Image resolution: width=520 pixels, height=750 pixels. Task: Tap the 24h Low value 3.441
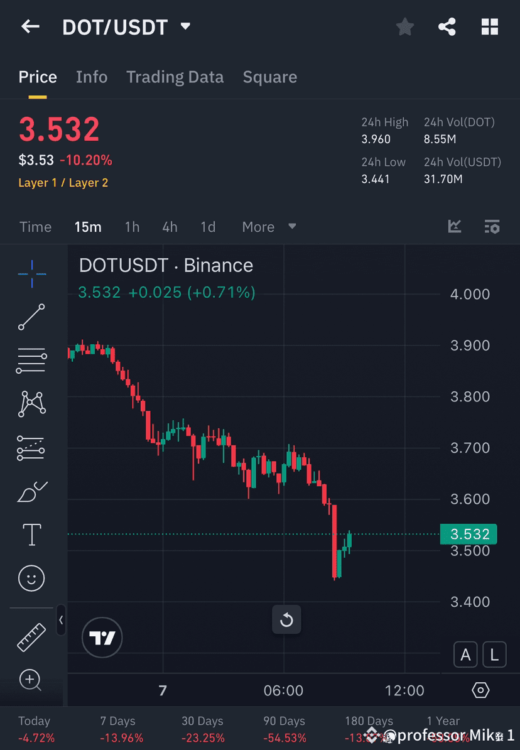coord(376,180)
